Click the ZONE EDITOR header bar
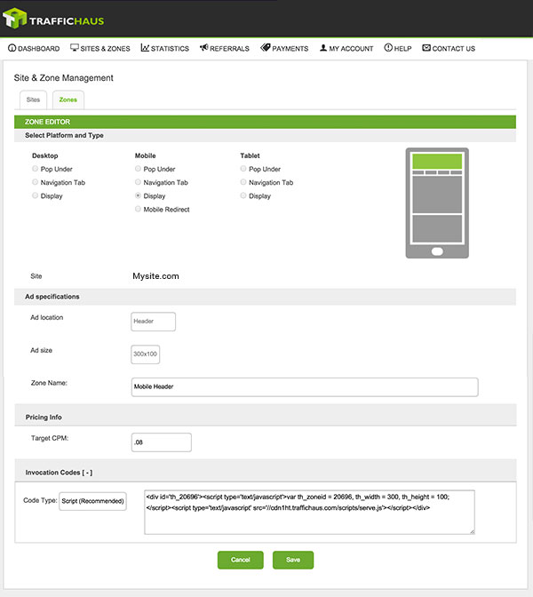Screen dimensions: 533x597 (265, 122)
